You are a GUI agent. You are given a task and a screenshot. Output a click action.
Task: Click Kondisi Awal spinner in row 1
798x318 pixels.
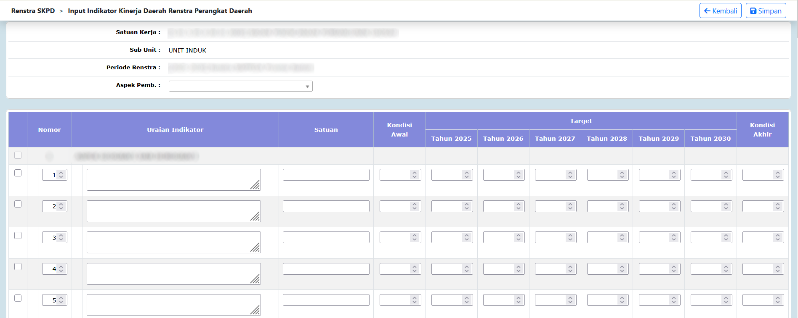pyautogui.click(x=400, y=175)
